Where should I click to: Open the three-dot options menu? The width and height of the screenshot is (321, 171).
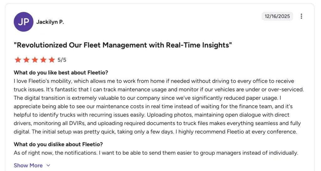[301, 16]
